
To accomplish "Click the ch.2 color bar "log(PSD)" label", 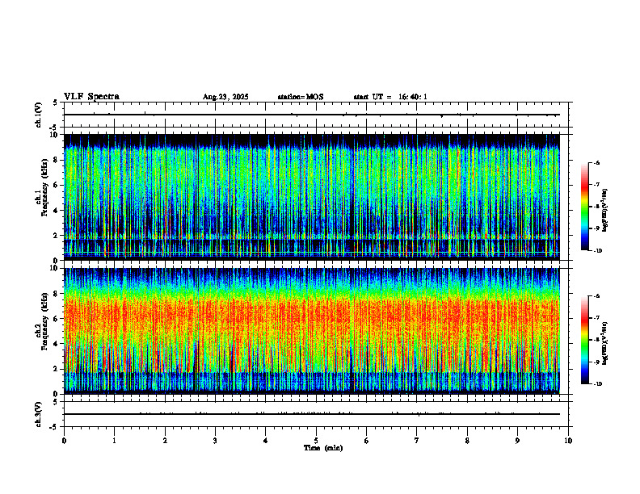I will [x=605, y=343].
